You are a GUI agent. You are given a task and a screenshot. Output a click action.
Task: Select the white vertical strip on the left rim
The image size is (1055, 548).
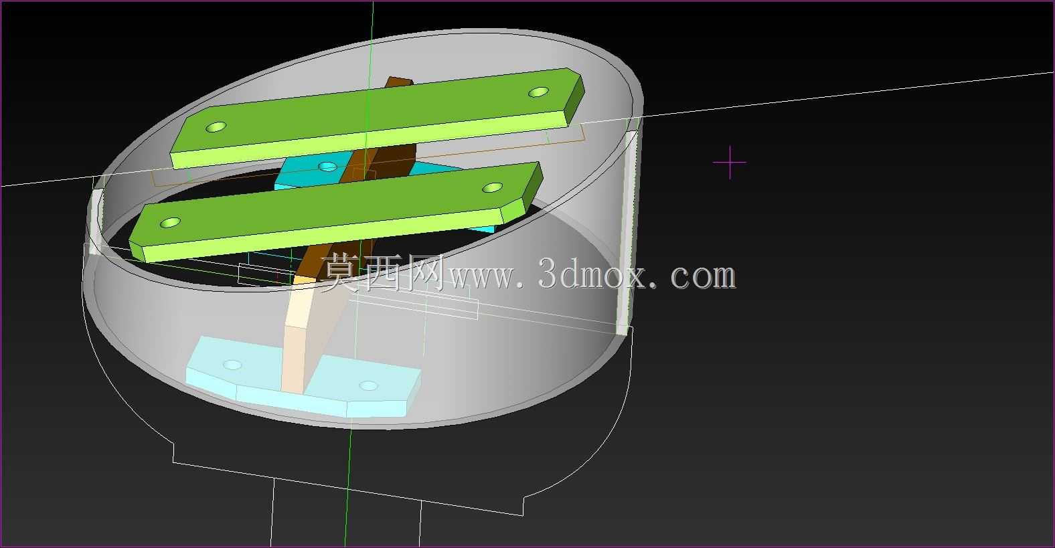click(x=96, y=221)
